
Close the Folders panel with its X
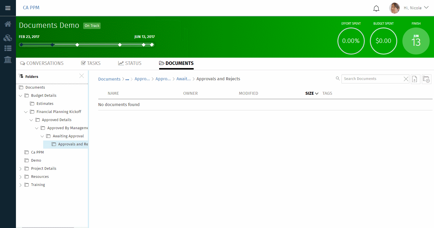click(x=81, y=76)
